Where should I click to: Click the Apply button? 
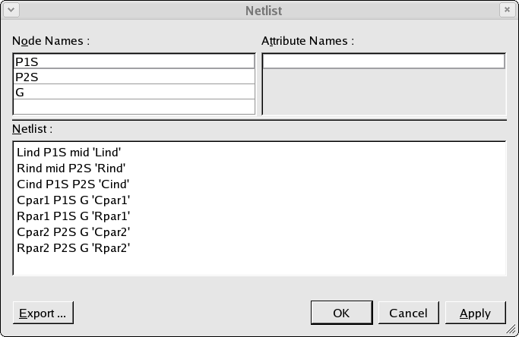[x=476, y=313]
